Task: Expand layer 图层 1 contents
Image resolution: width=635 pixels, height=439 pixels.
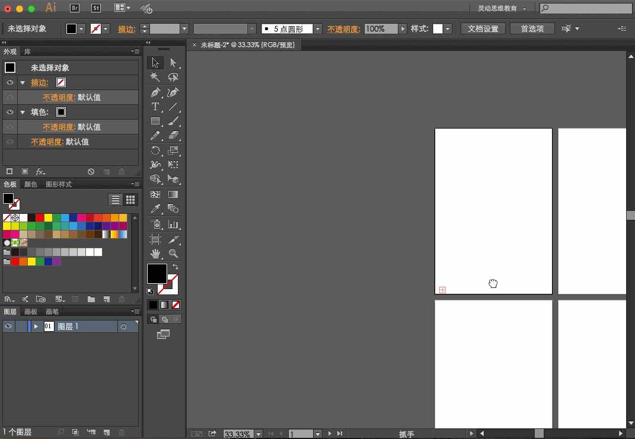Action: tap(36, 326)
